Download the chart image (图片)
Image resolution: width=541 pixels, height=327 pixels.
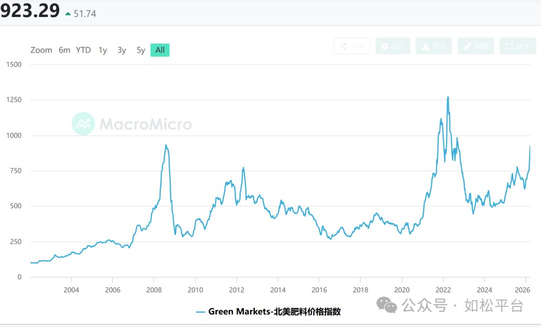point(434,46)
